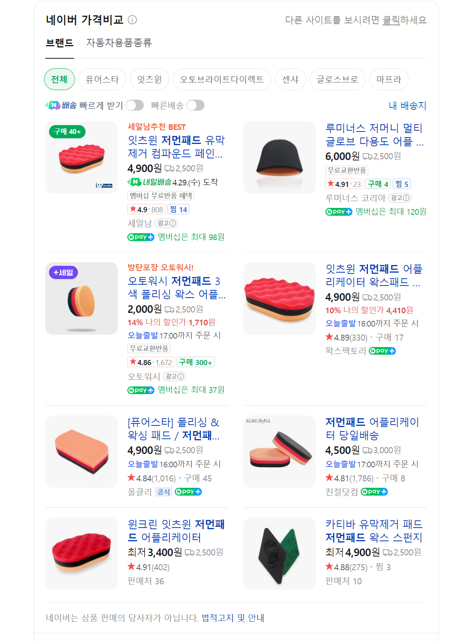Open the 법적고지 및 안내 link
Viewport: 476px width, 643px height.
233,618
